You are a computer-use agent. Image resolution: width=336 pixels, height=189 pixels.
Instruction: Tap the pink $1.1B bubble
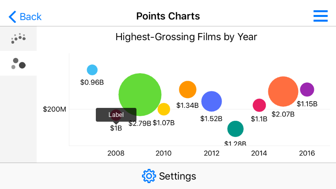click(259, 105)
